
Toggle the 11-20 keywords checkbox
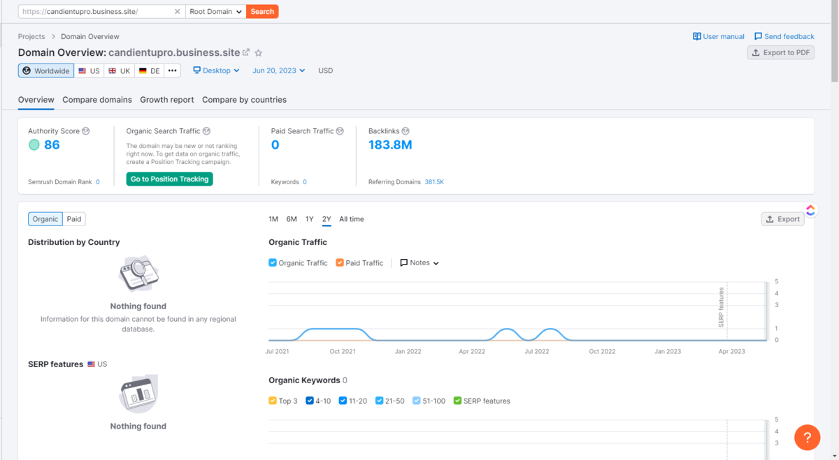343,401
